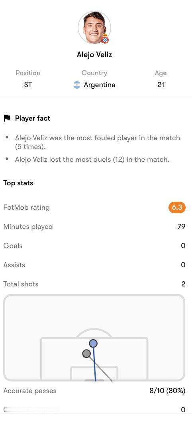
Task: Click the Argentina flag icon
Action: 77,85
